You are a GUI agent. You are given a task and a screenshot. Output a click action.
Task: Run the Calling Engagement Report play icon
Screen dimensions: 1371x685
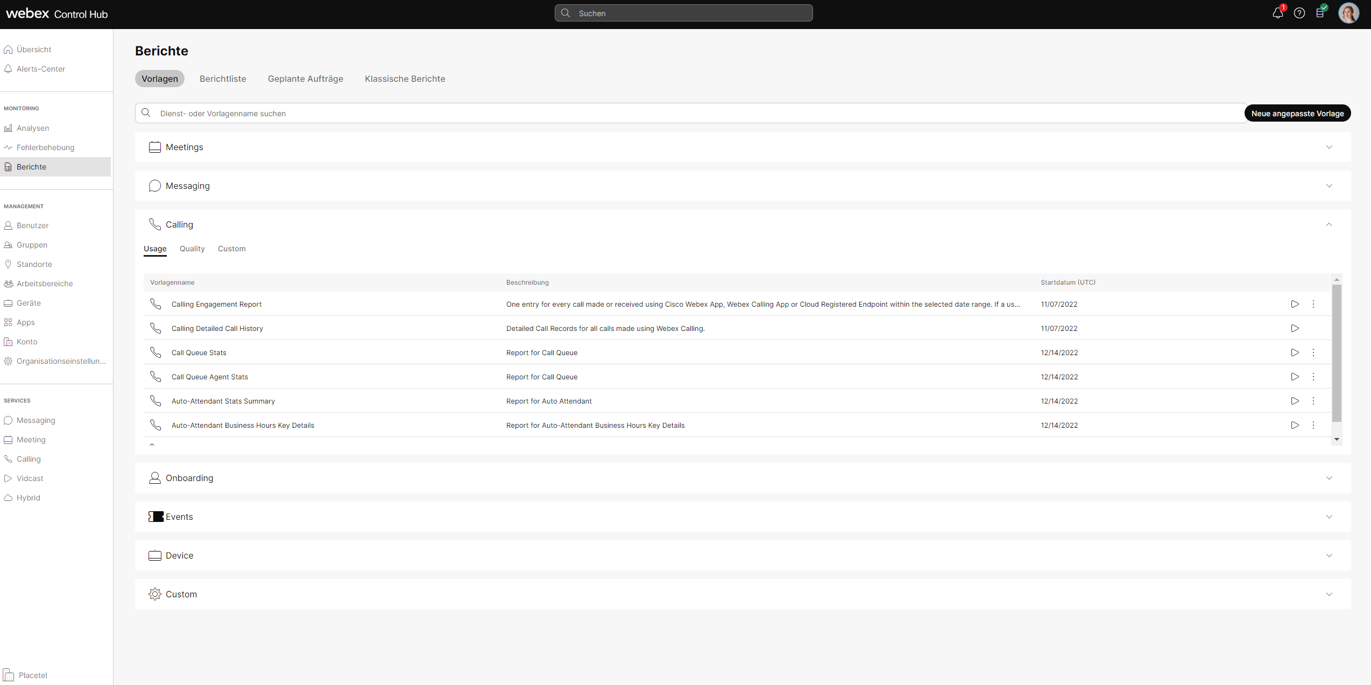[x=1295, y=304]
